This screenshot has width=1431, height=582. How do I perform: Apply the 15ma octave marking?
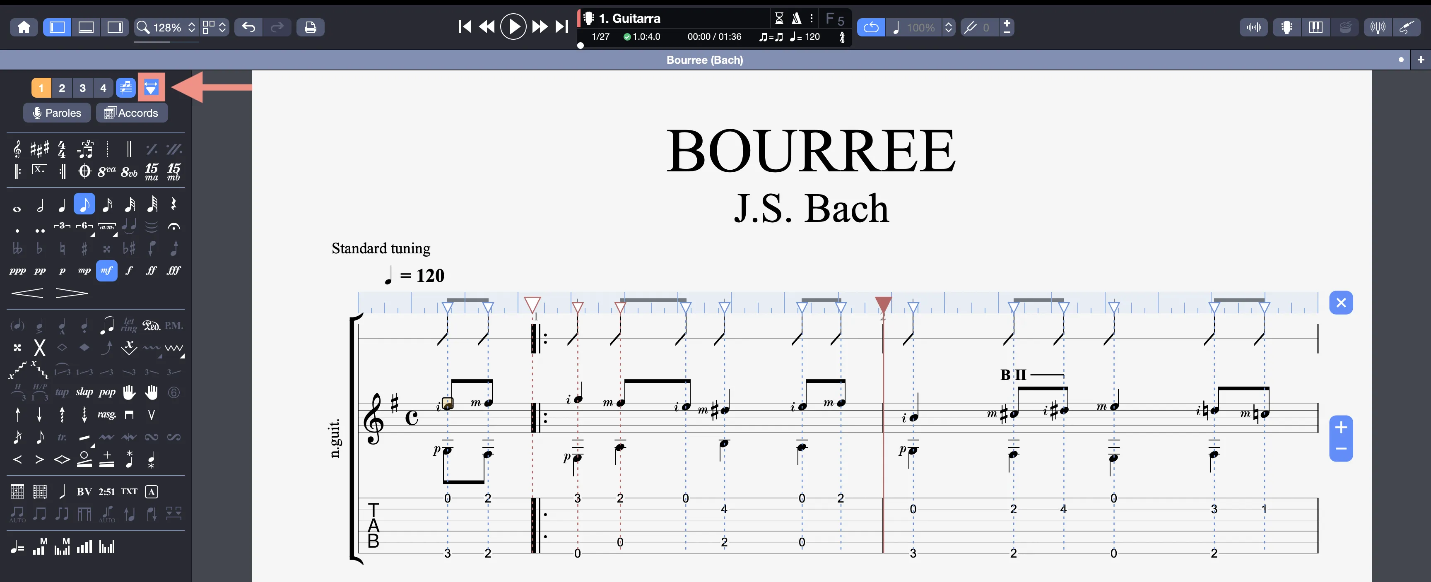(x=152, y=171)
